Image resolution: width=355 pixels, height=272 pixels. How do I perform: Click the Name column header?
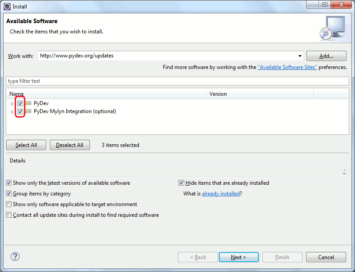click(106, 94)
